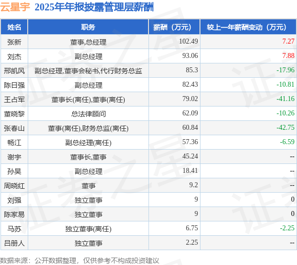This screenshot has width=297, height=265.
Task: Click the 姓名 column header
Action: (14, 27)
